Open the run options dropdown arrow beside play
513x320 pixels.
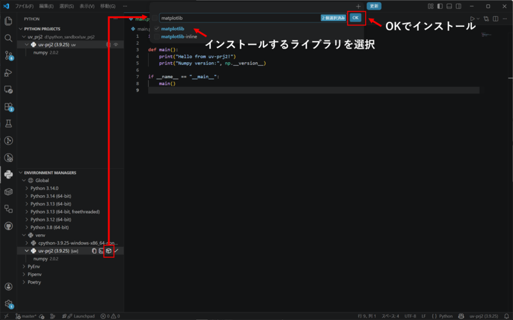478,19
